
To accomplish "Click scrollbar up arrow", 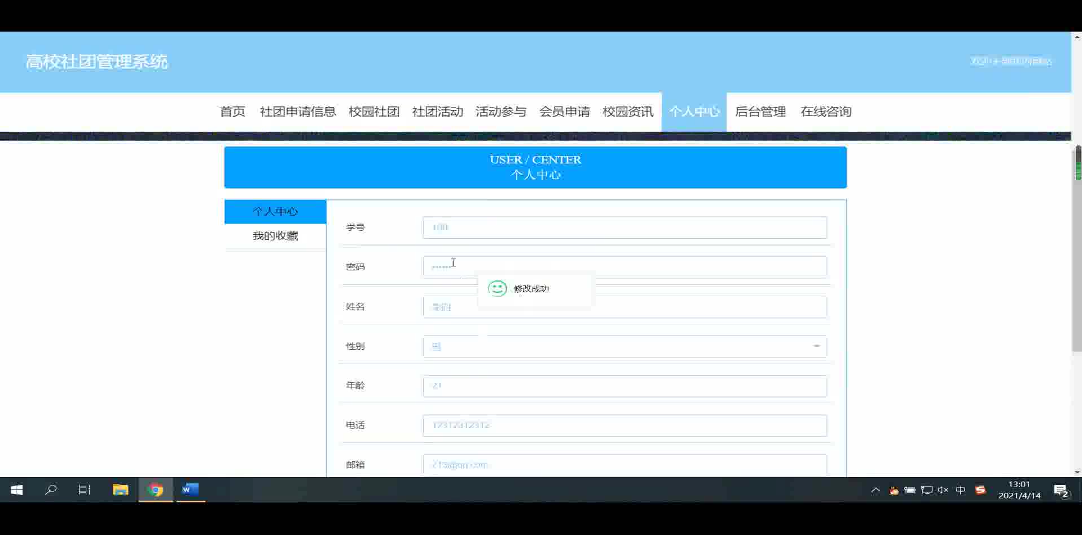I will click(x=1077, y=37).
